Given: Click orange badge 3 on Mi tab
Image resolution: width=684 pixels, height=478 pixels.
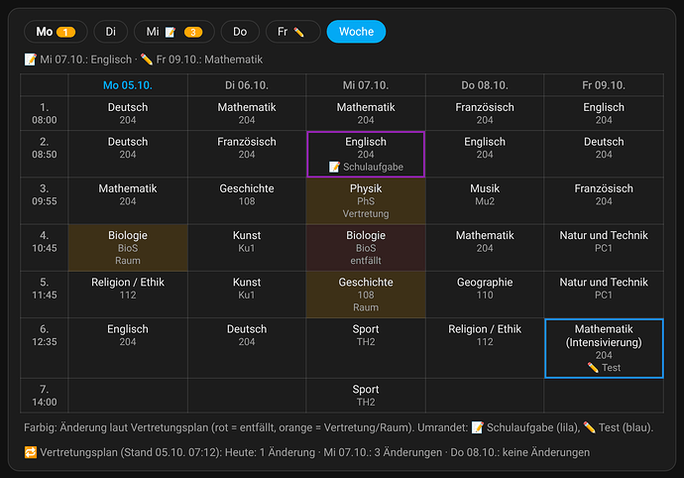Looking at the screenshot, I should click(x=193, y=33).
